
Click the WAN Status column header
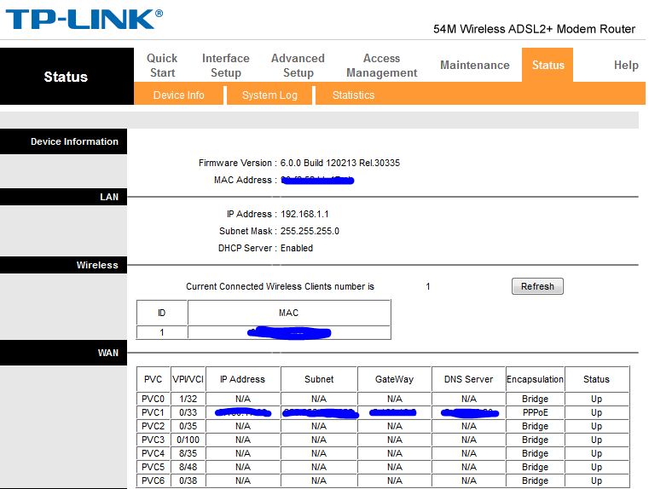pos(596,379)
